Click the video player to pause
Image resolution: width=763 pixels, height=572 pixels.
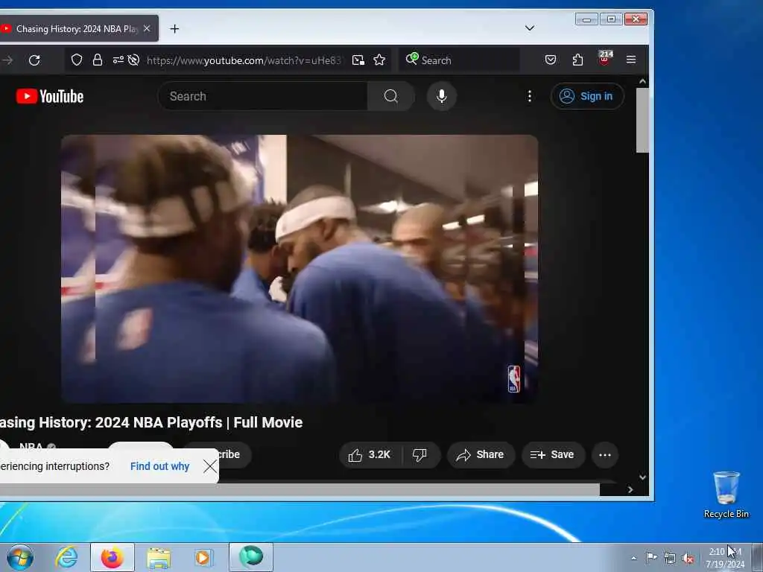pyautogui.click(x=300, y=269)
